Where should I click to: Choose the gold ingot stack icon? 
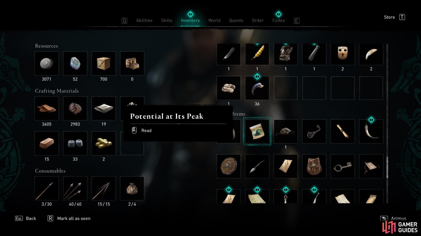104,143
